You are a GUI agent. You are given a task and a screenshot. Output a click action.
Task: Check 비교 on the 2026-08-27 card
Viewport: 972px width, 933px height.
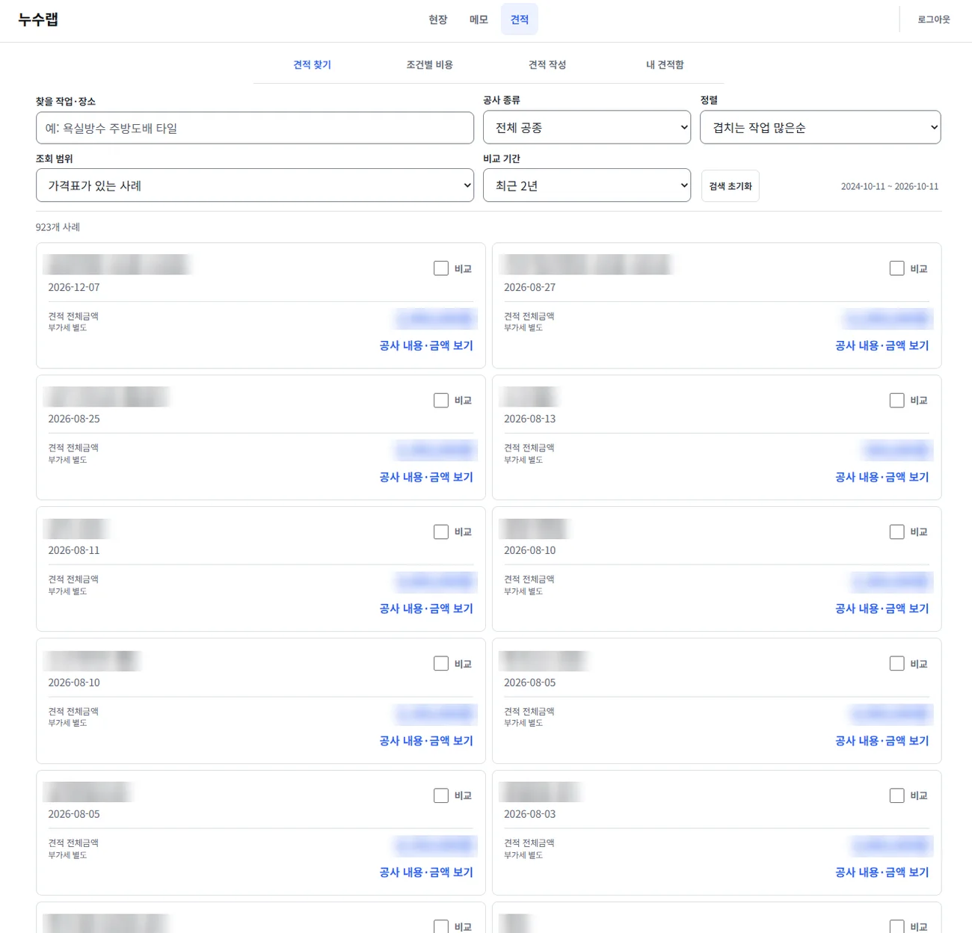(897, 268)
